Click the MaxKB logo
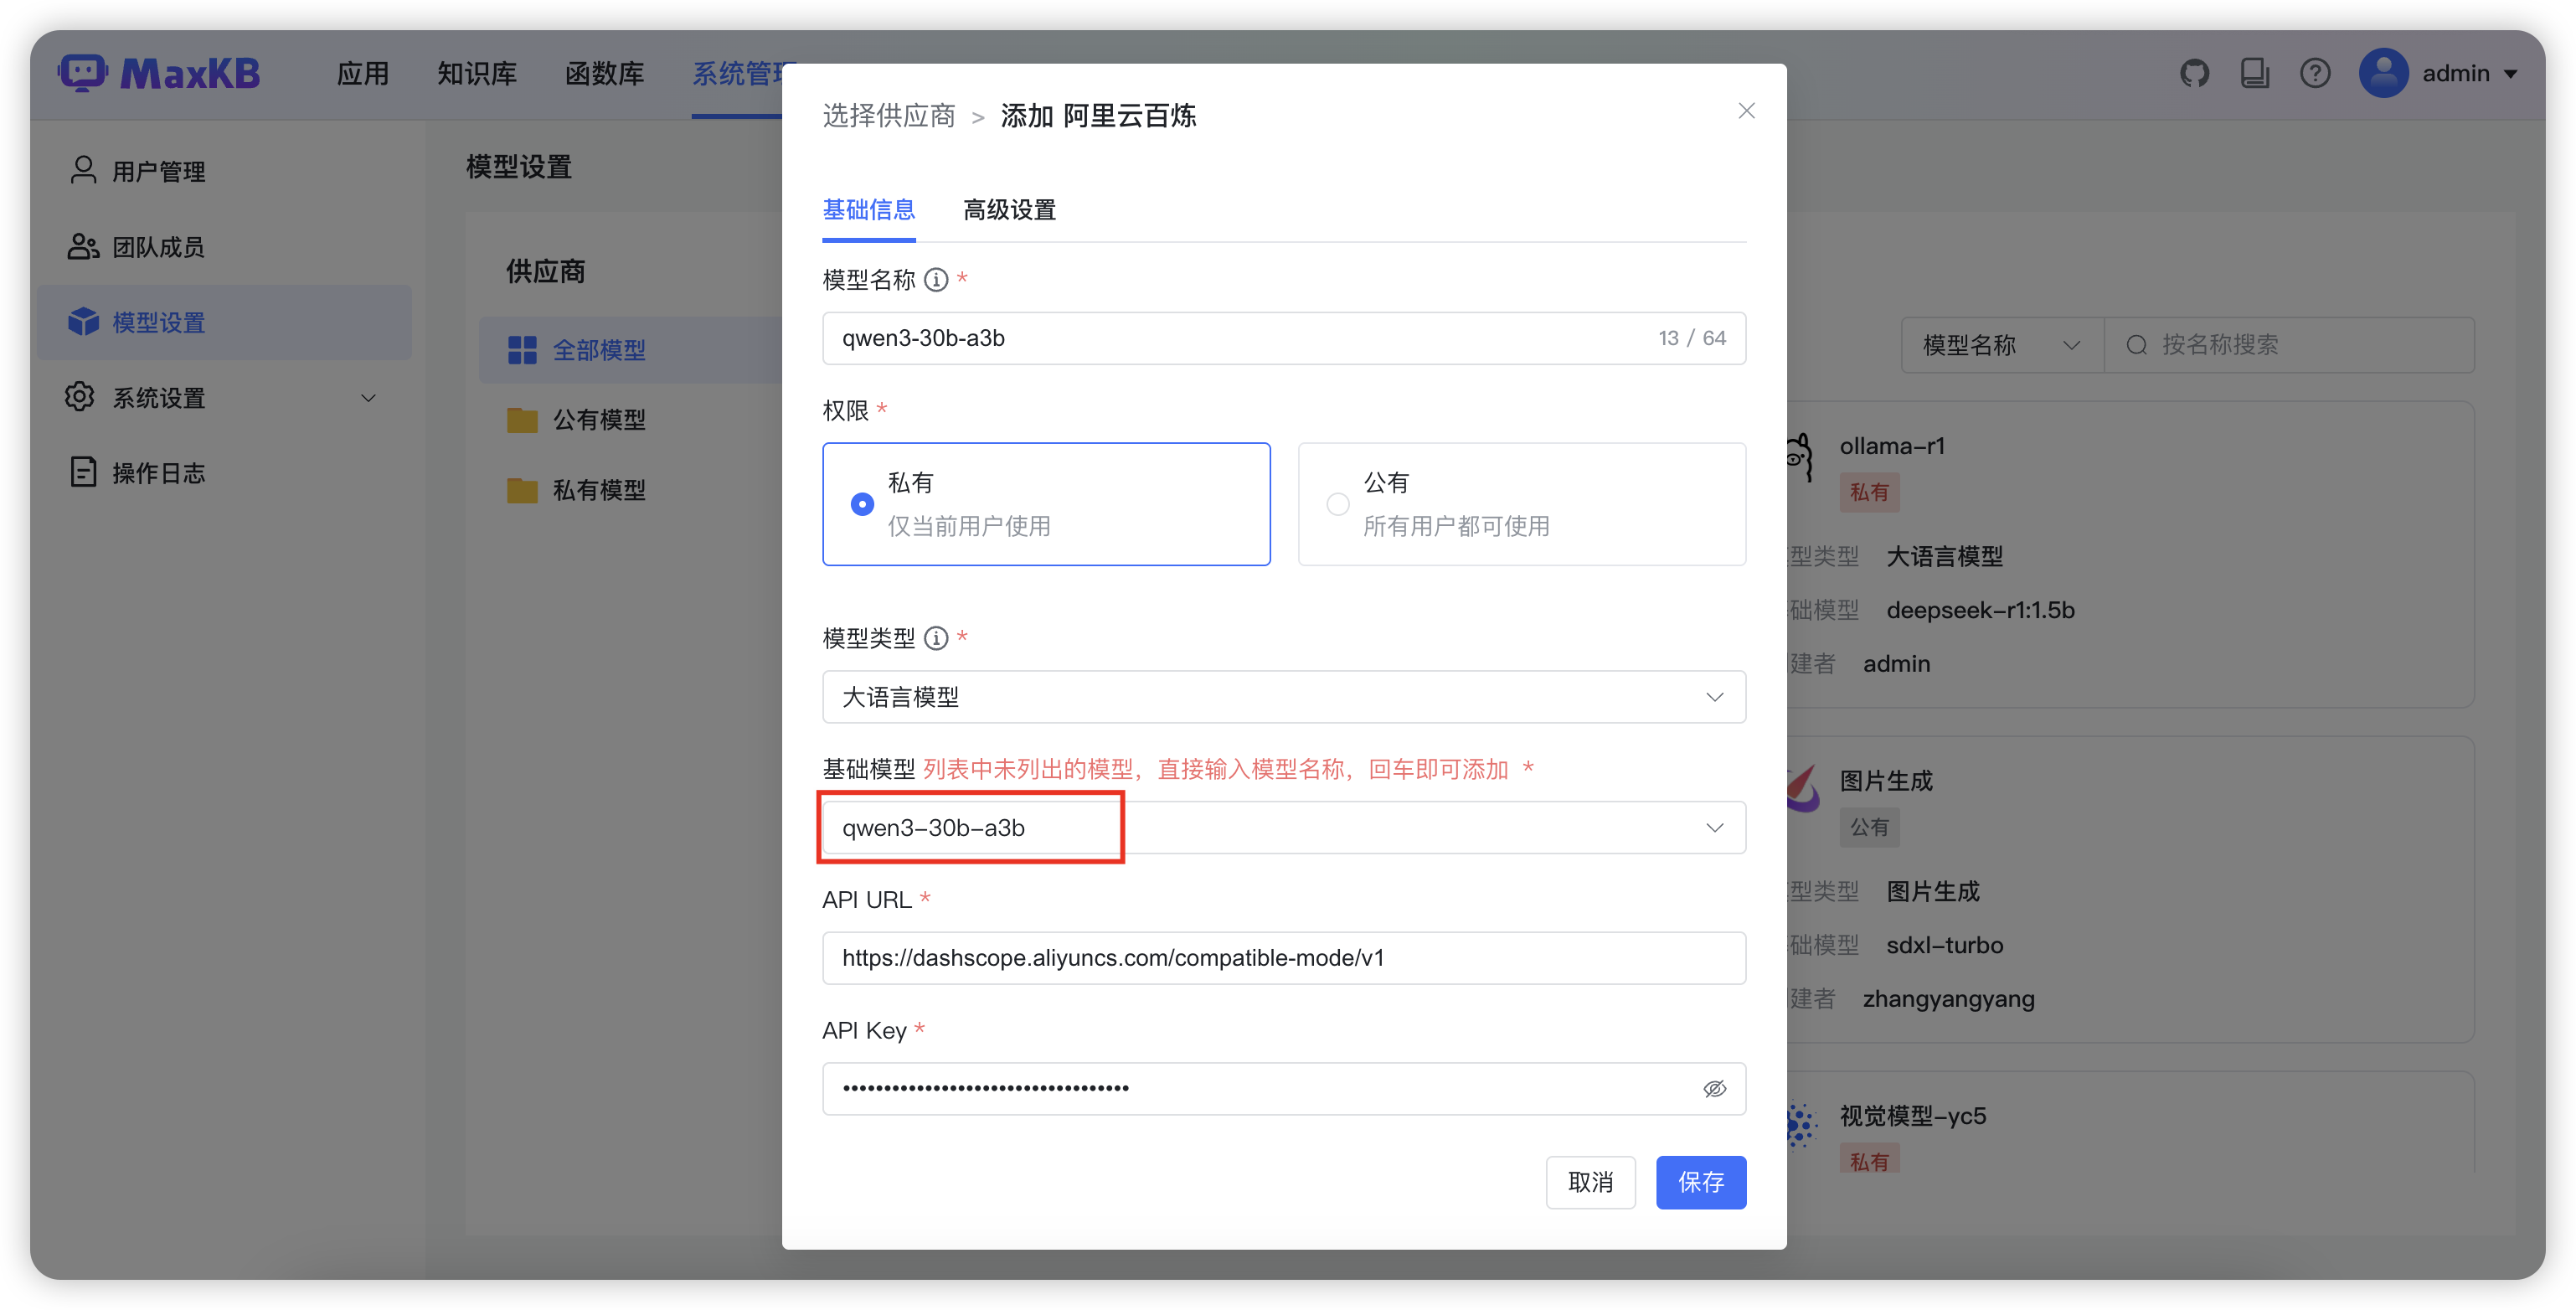Viewport: 2576px width, 1310px height. pyautogui.click(x=160, y=73)
